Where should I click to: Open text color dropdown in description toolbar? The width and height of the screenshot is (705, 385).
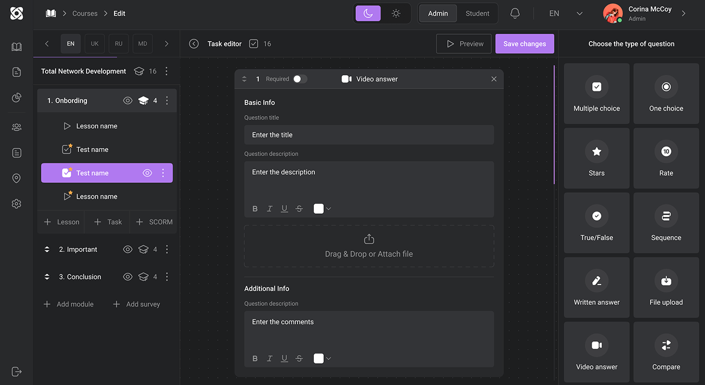point(322,209)
